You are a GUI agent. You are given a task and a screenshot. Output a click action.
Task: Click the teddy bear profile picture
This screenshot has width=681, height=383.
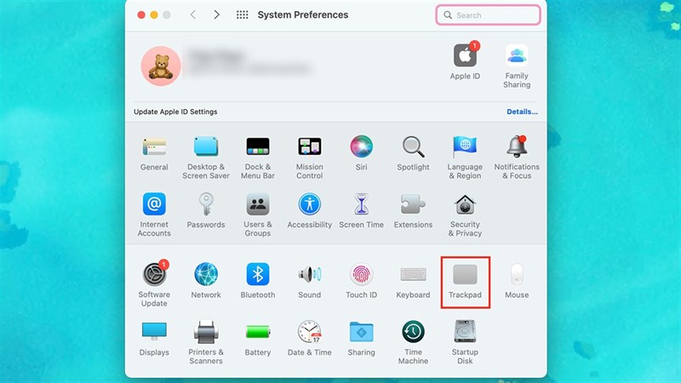tap(161, 66)
